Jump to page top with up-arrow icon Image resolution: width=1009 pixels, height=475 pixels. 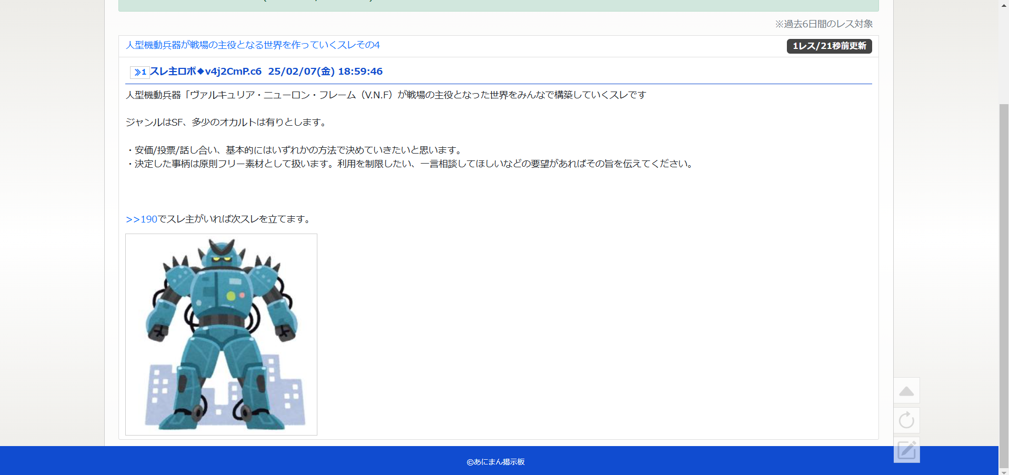[x=906, y=391]
